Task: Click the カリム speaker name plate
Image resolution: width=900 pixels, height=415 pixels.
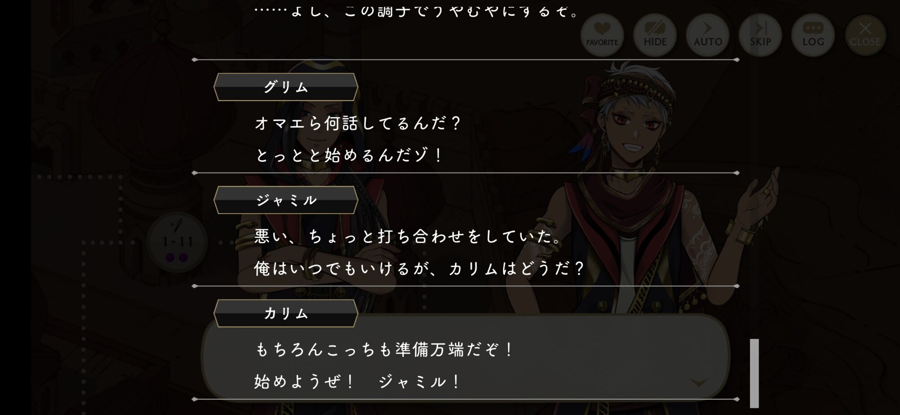Action: coord(286,313)
